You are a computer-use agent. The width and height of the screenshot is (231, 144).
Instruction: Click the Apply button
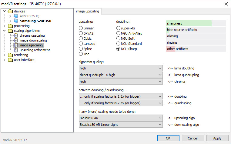(217, 138)
